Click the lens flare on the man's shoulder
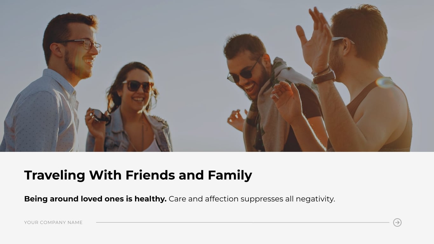Viewport: 434px width, 244px height. pos(384,83)
